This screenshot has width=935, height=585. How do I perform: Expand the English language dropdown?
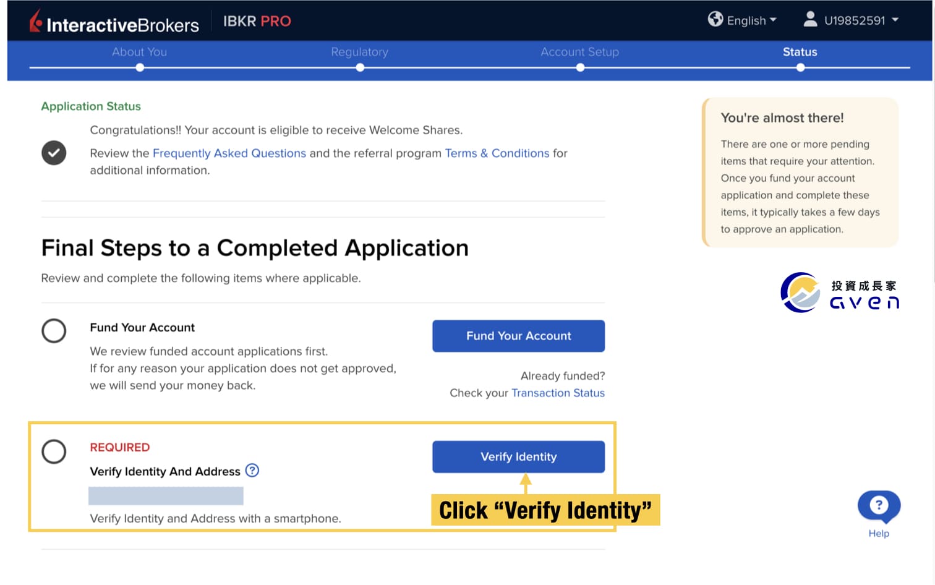click(x=751, y=20)
